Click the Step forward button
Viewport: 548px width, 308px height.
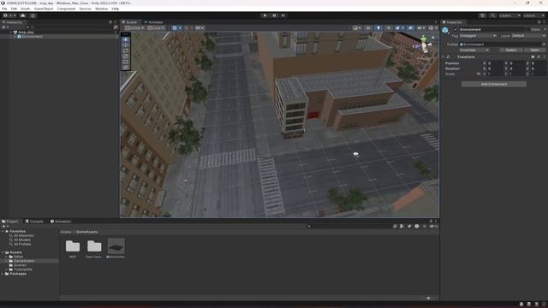click(283, 15)
